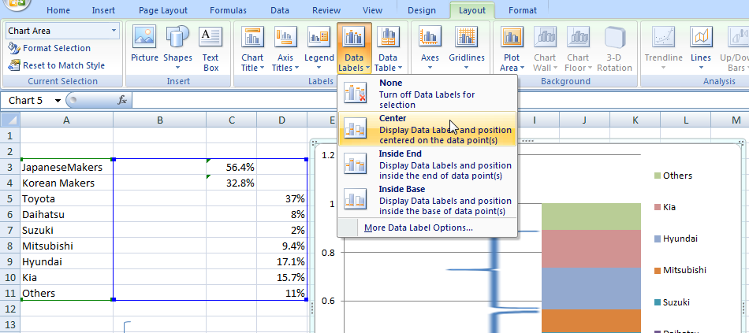Choose None to turn off data labels
Screen dimensions: 749x333
[427, 94]
